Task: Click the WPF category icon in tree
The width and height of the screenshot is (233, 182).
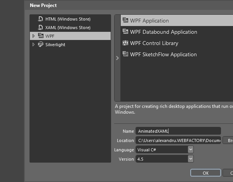Action: tap(41, 36)
